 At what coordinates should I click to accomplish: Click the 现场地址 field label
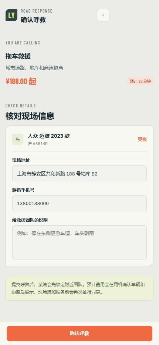(x=21, y=160)
